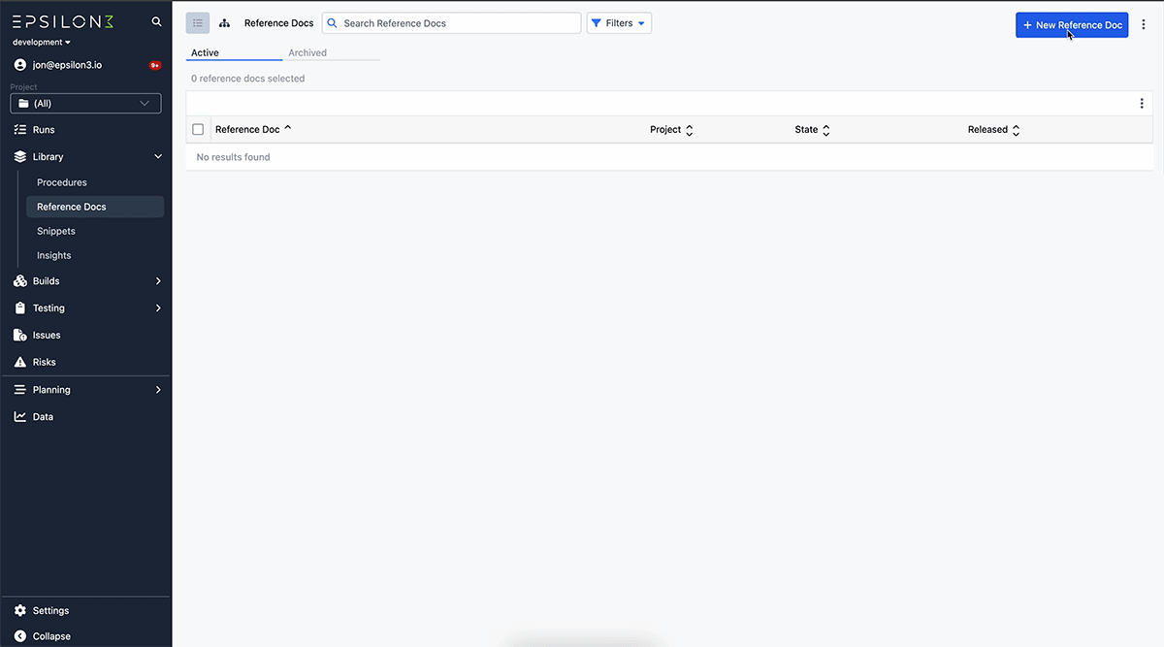The height and width of the screenshot is (647, 1164).
Task: Click the jon@epsilon3.io account link
Action: click(68, 65)
